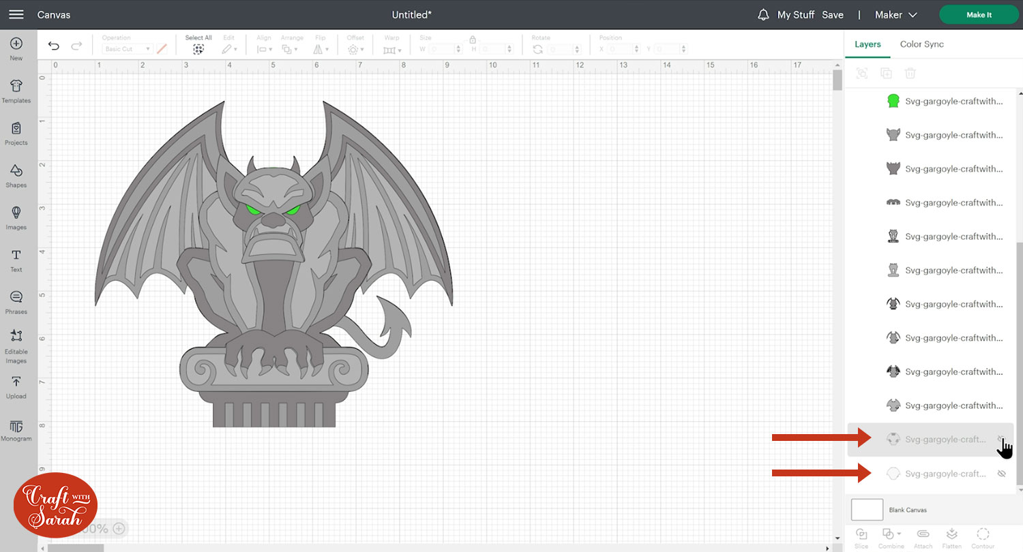1023x552 pixels.
Task: Show the hidden bottom gargoyle layer
Action: tap(1001, 474)
